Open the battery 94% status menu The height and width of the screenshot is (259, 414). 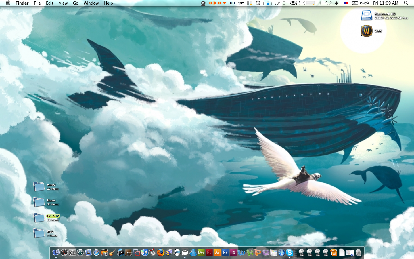click(361, 3)
